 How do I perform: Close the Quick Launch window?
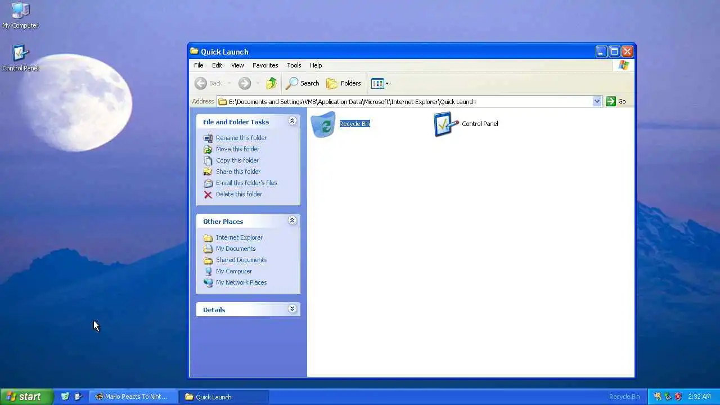pyautogui.click(x=627, y=52)
